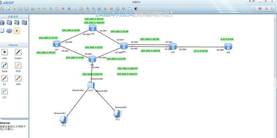This screenshot has height=138, width=277.
Task: Click the 192.168.1.224/27 label above LSW1
Action: (92, 74)
